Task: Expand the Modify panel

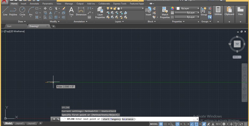Action: [54, 22]
